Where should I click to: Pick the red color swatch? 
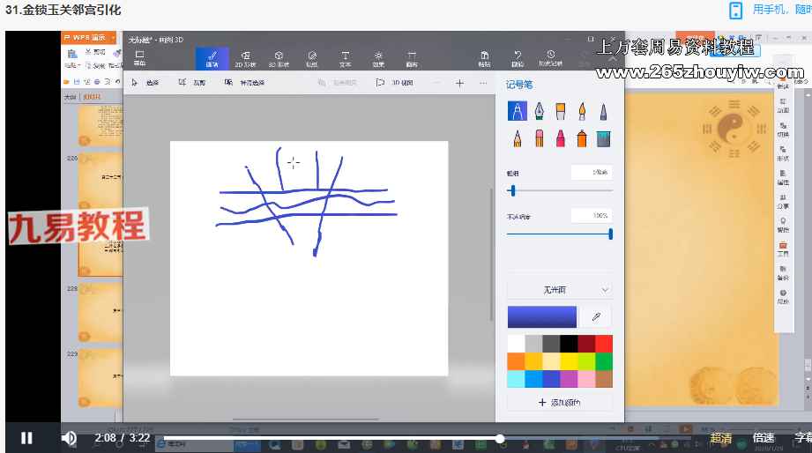(x=603, y=343)
